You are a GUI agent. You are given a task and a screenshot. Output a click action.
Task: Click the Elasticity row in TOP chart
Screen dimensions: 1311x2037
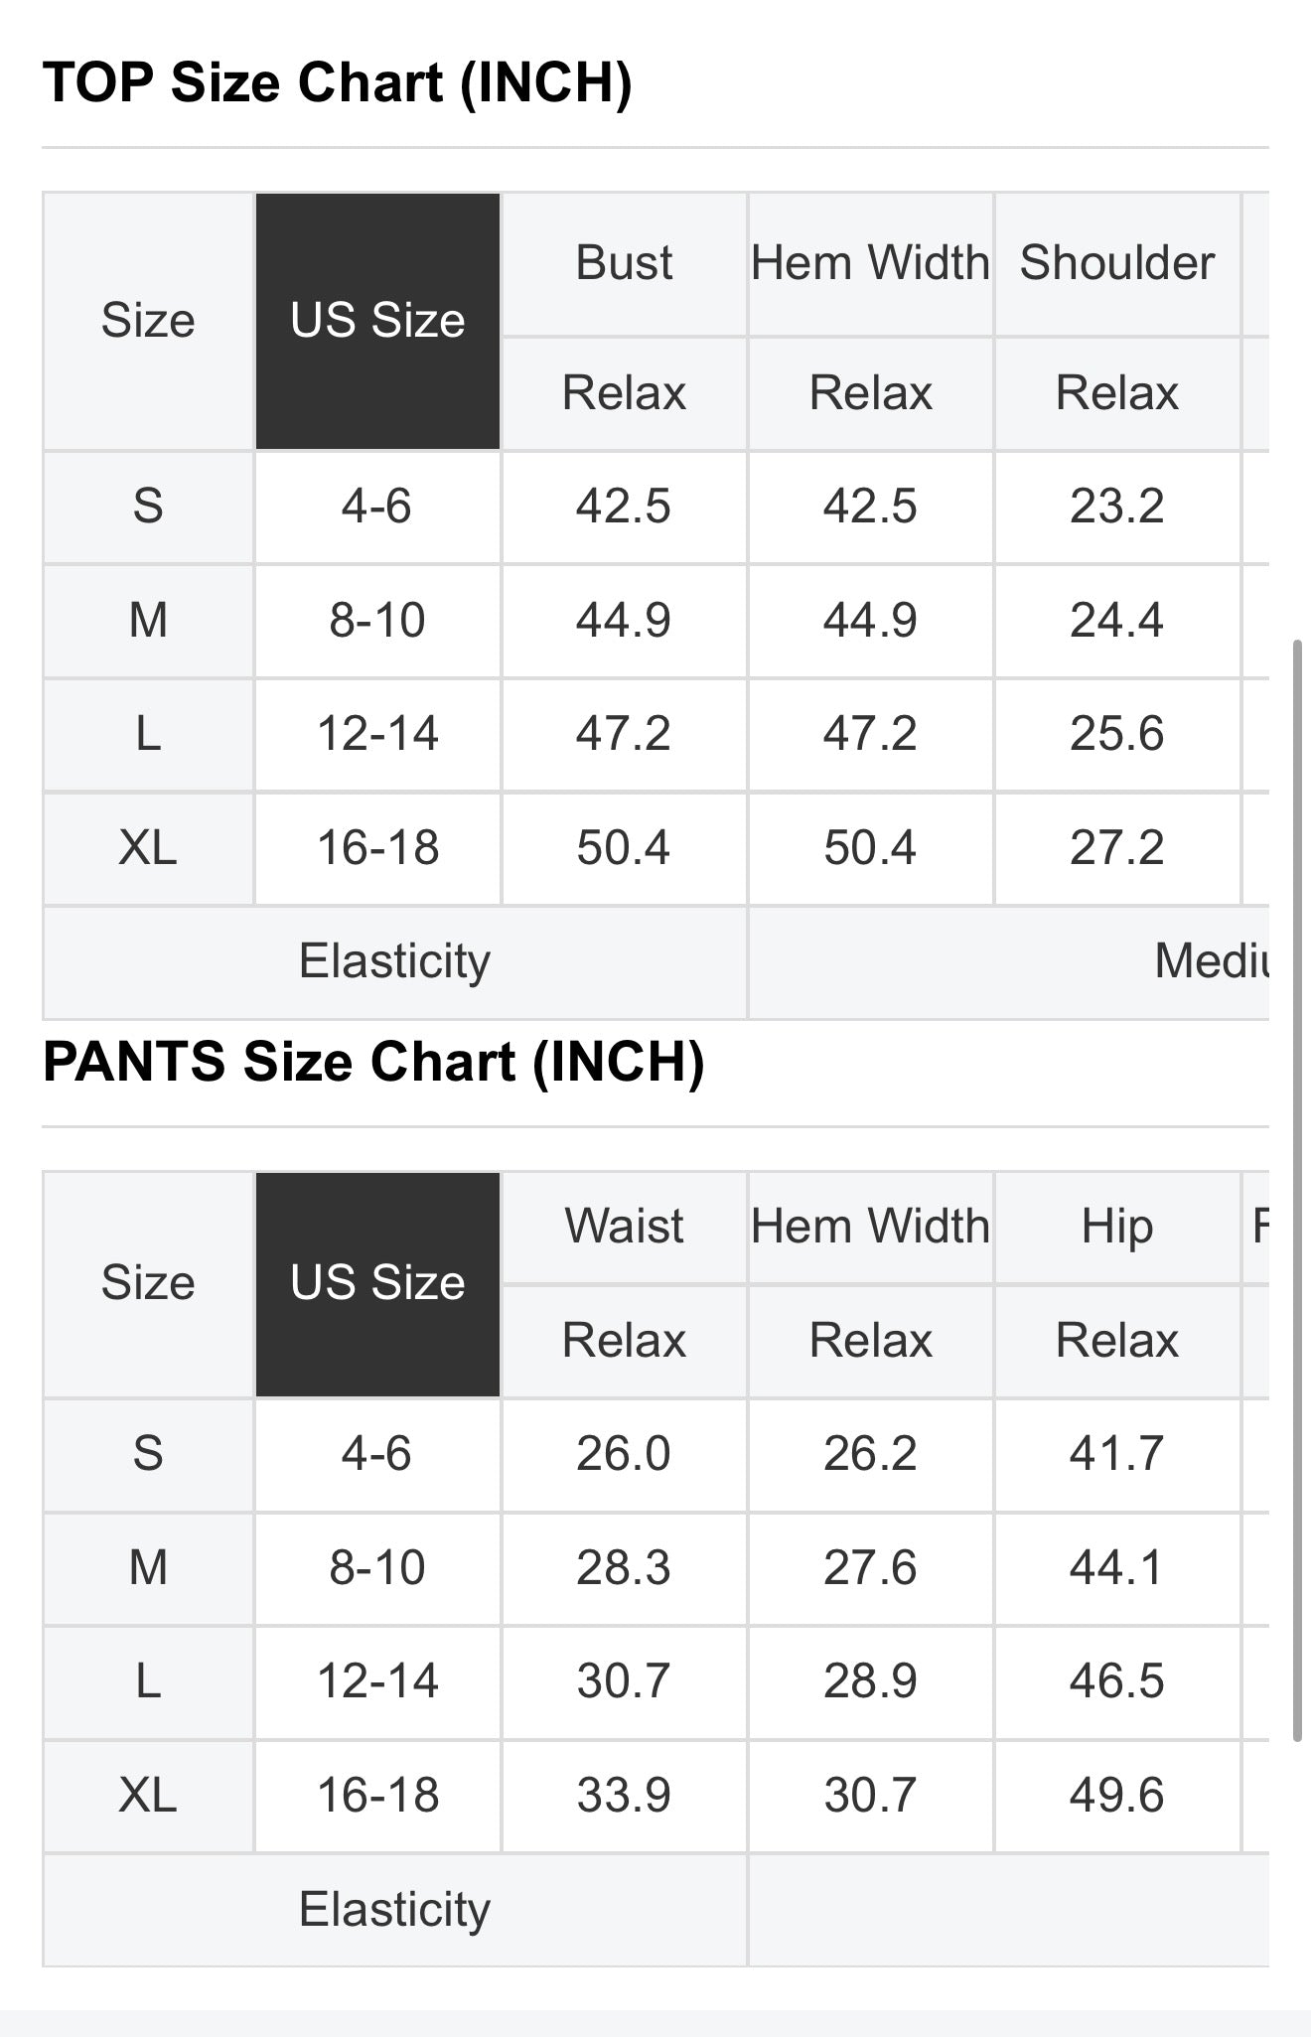[x=656, y=962]
